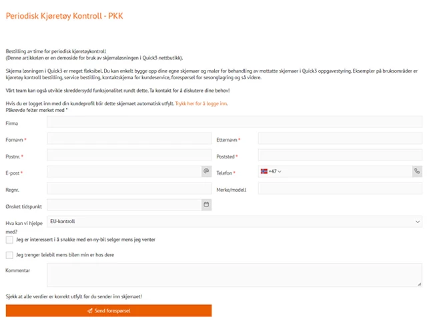Click the phone icon in Telefon field
The image size is (427, 333).
click(417, 172)
